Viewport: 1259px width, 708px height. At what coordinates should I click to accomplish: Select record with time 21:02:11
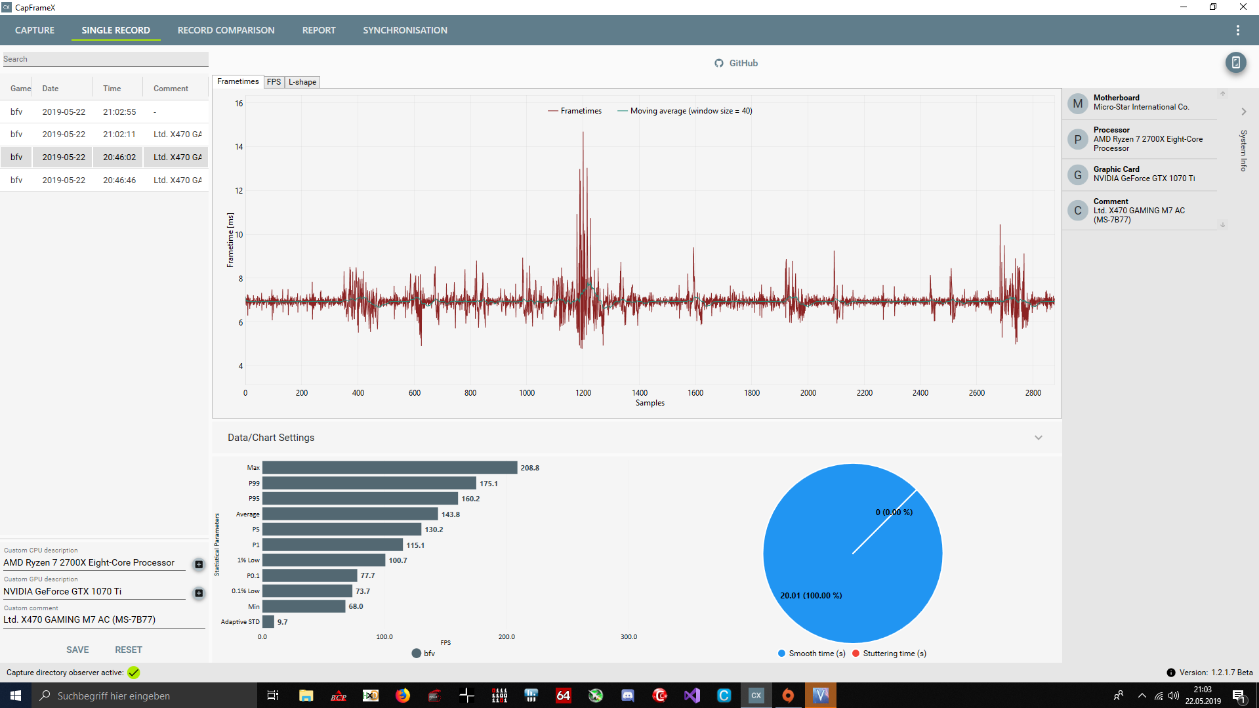(104, 135)
